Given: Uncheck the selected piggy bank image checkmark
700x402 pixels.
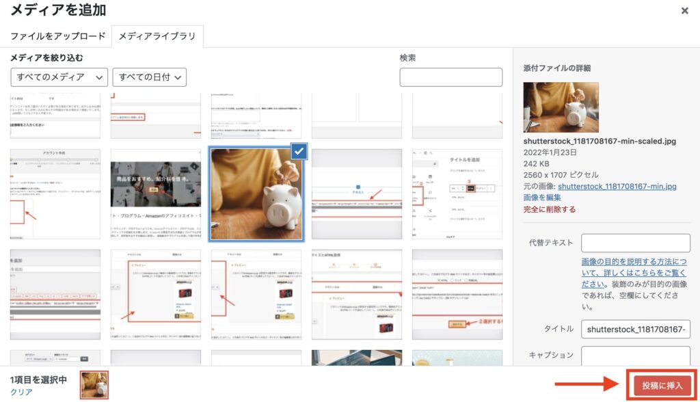Looking at the screenshot, I should [x=299, y=151].
